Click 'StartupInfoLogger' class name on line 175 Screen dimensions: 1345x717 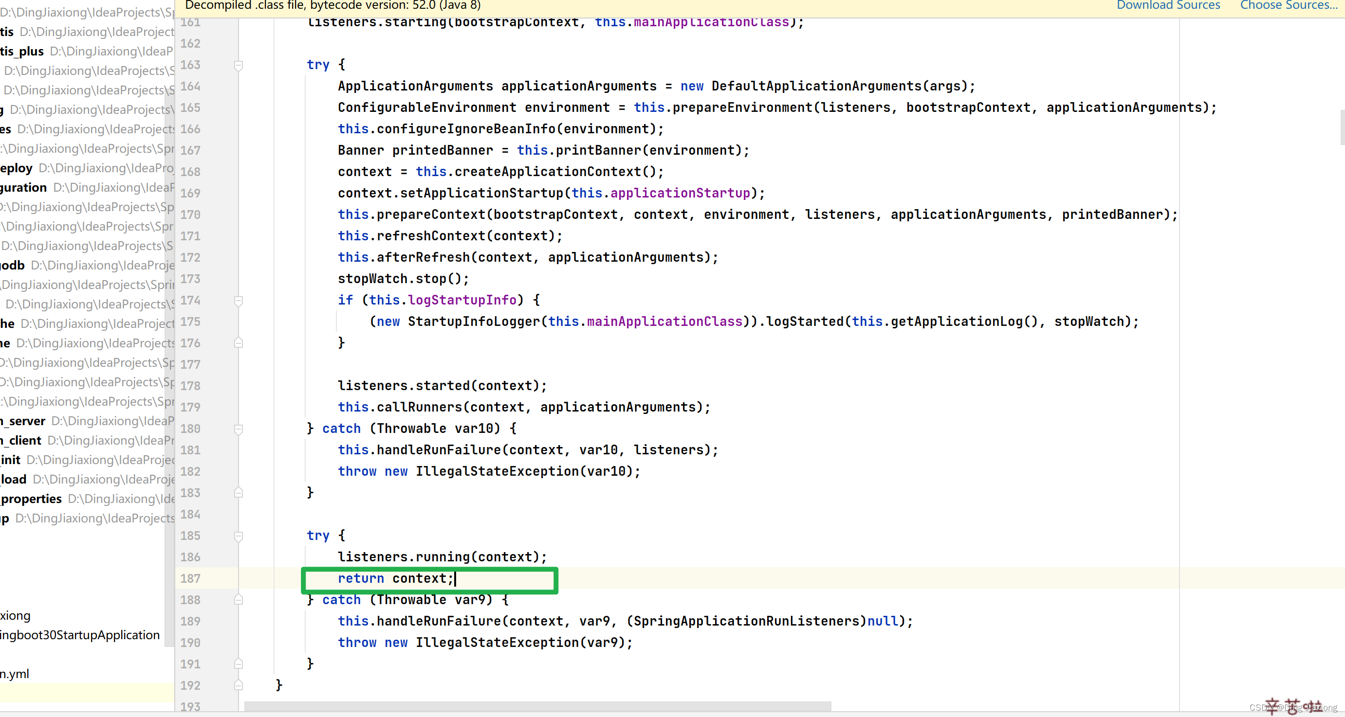(x=474, y=322)
